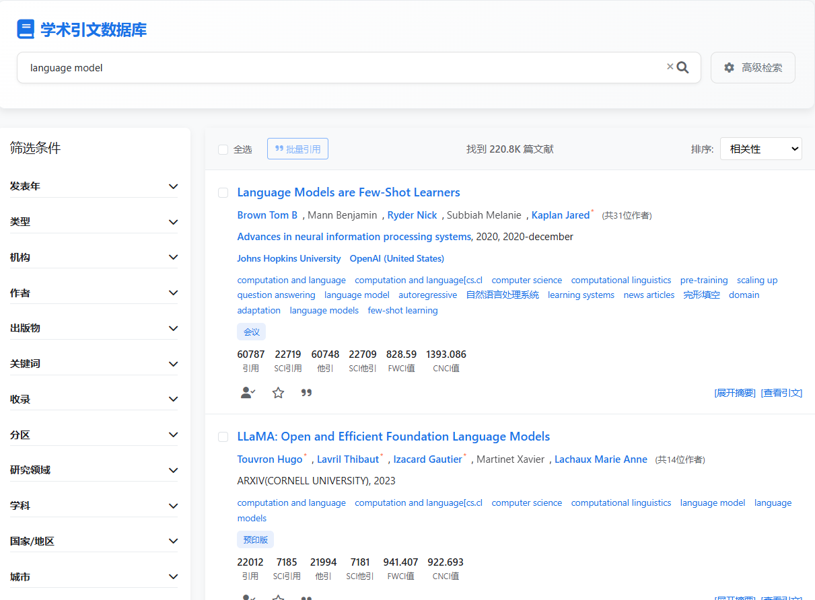Viewport: 815px width, 600px height.
Task: Check the select all (全选) checkbox
Action: click(223, 149)
